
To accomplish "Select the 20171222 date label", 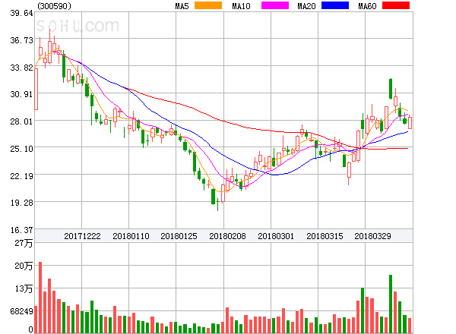I will 82,236.
